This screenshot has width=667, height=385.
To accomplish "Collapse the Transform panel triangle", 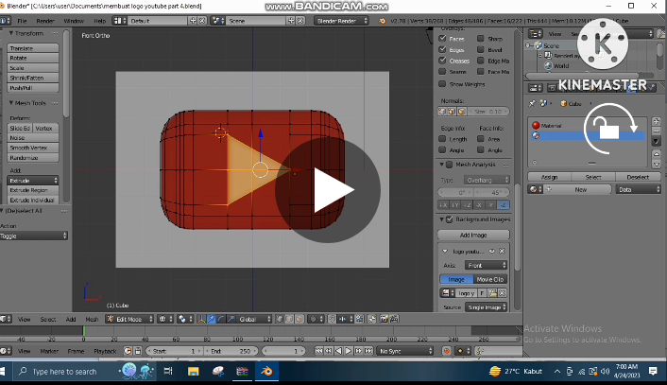I will [x=11, y=33].
